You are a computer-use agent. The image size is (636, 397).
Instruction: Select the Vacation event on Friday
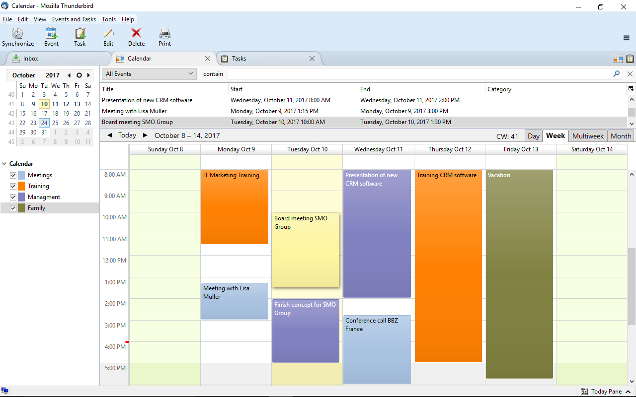coord(519,274)
